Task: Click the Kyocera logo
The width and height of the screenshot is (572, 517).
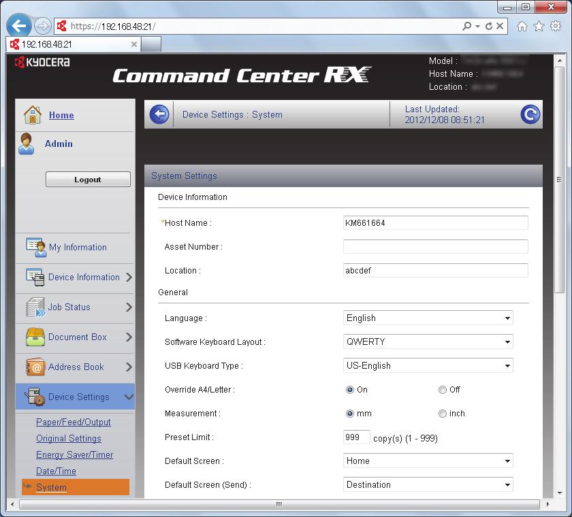Action: pyautogui.click(x=42, y=63)
